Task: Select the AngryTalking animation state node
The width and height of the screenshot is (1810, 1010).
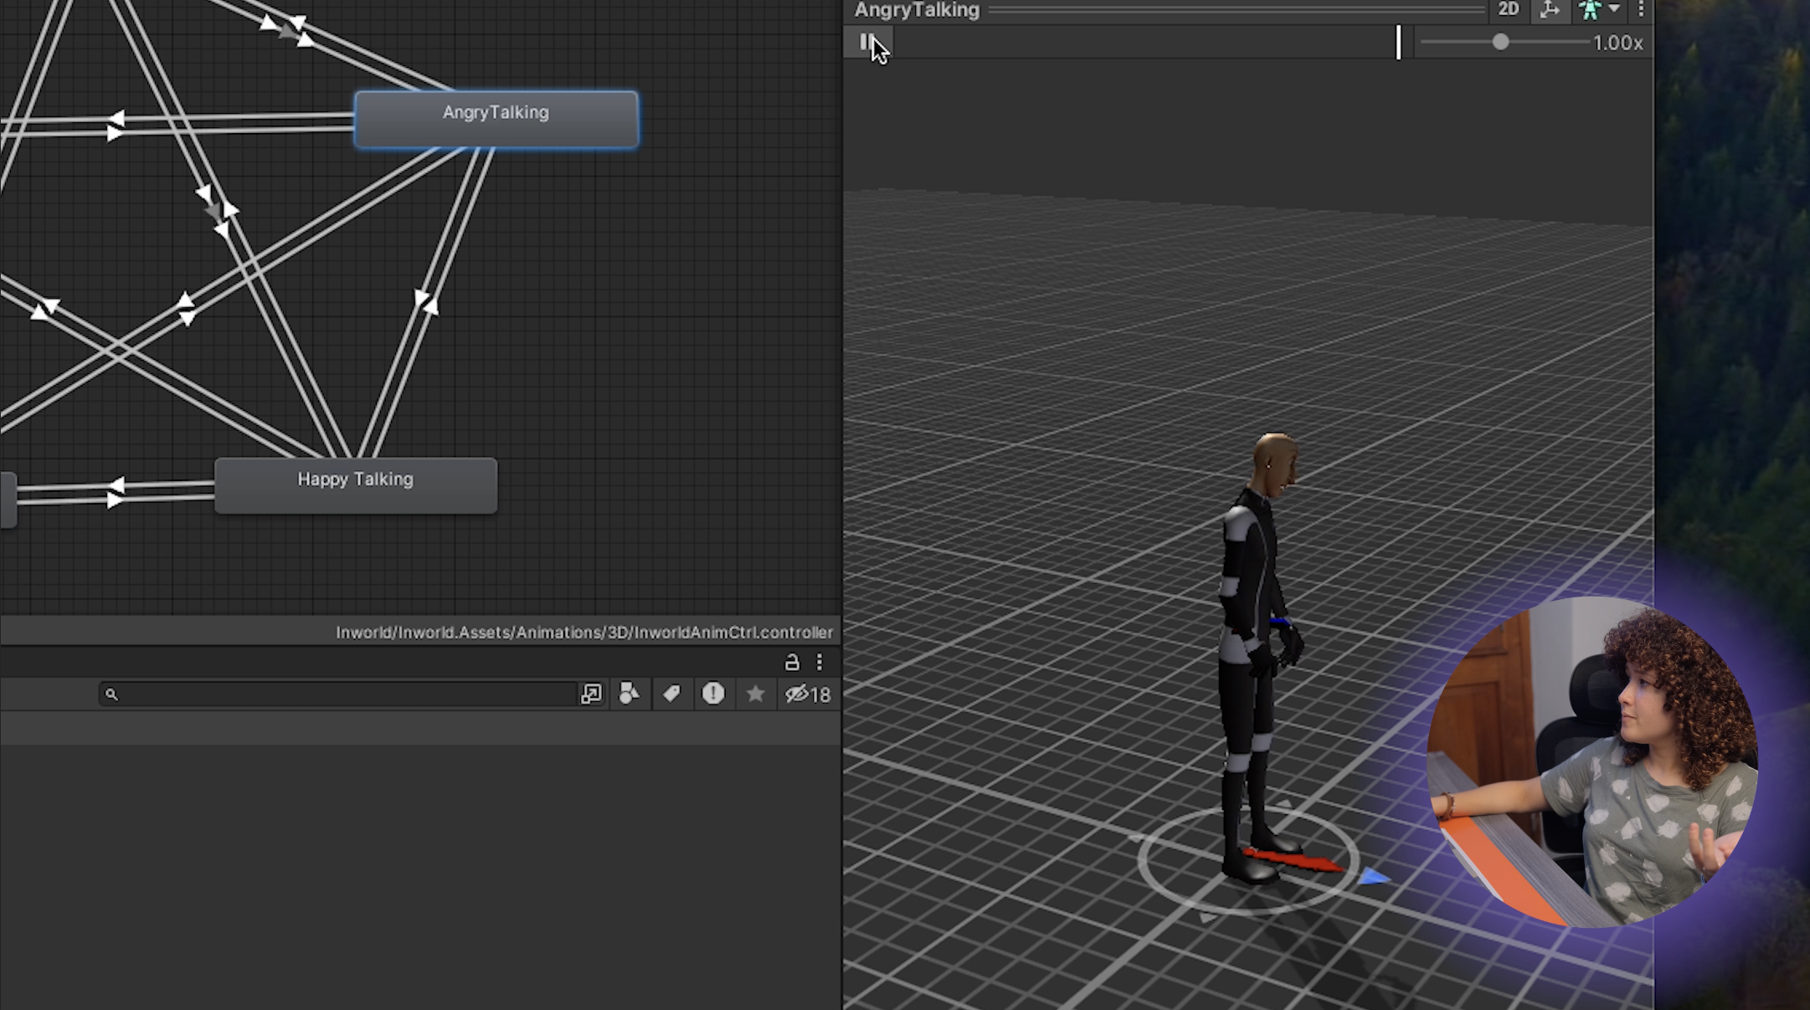Action: click(496, 117)
